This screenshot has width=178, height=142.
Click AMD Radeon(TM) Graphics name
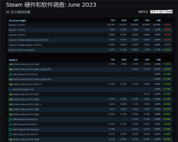coord(26,130)
